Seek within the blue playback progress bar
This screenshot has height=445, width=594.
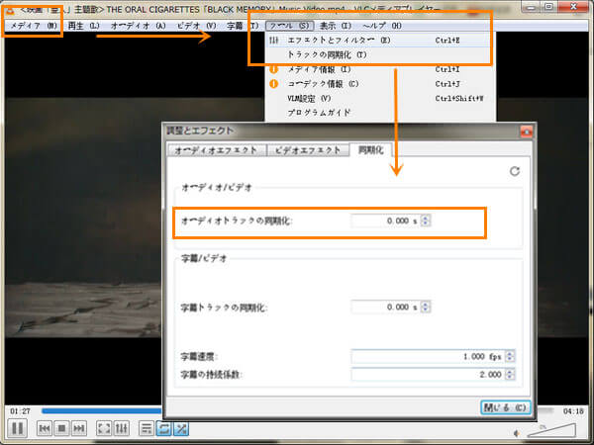[x=102, y=411]
